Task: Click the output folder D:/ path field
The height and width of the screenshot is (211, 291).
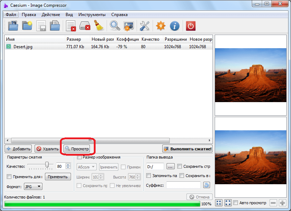Action: click(155, 166)
